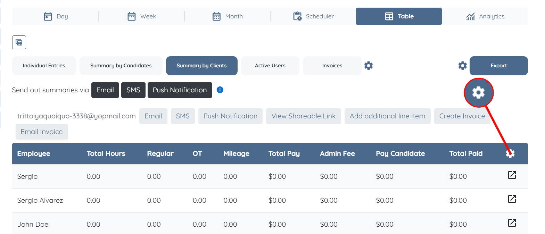
Task: Go to the Analytics tab
Action: [485, 16]
